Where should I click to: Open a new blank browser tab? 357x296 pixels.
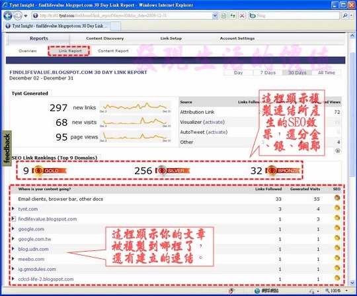[116, 26]
